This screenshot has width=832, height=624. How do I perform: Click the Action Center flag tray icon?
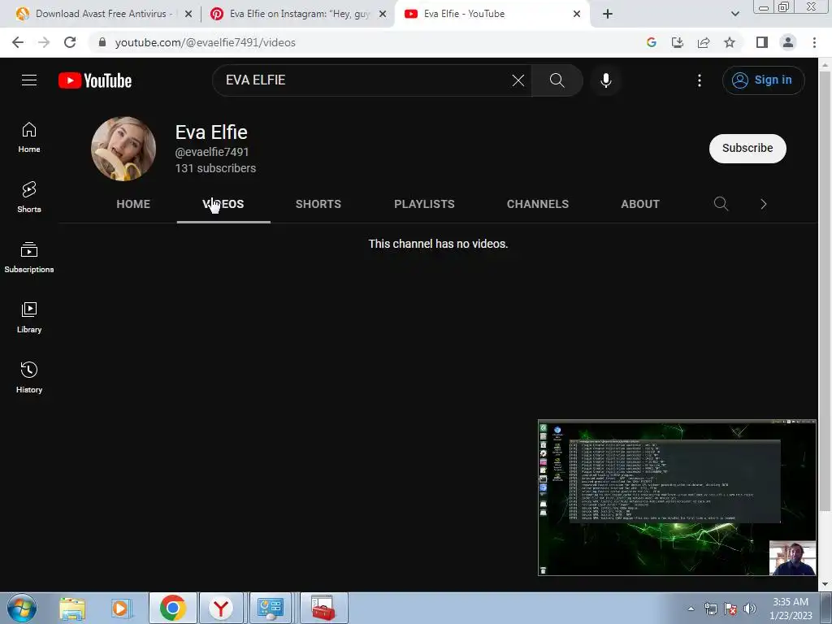click(x=730, y=609)
